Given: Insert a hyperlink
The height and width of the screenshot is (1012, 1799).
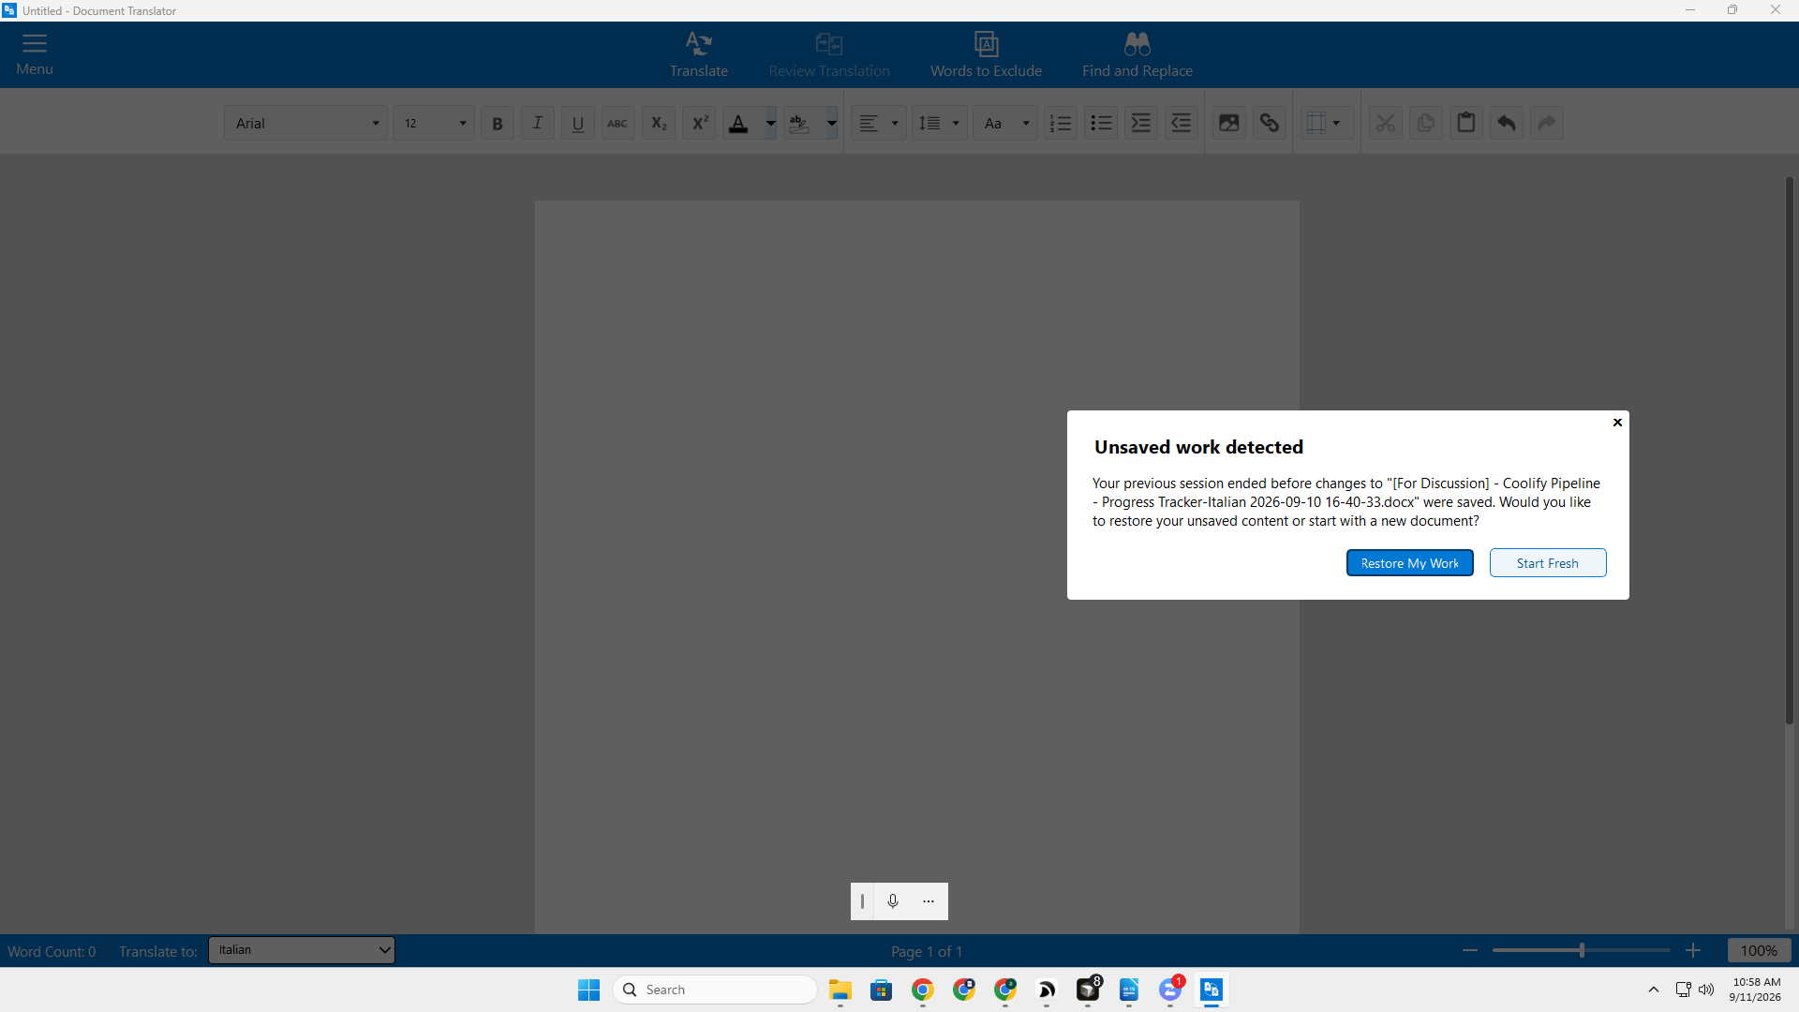Looking at the screenshot, I should (1269, 123).
